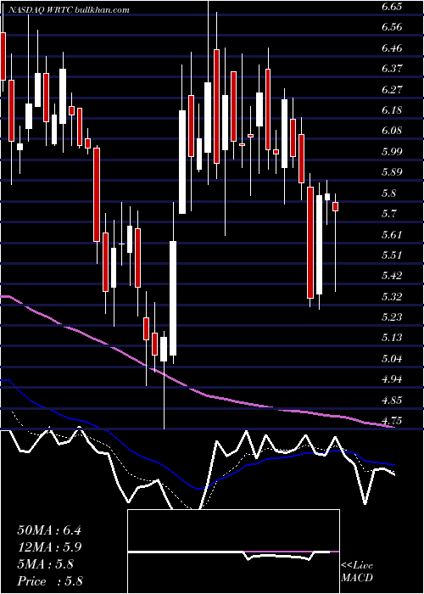Click the 4.94 price axis label
This screenshot has width=424, height=594.
(x=392, y=378)
